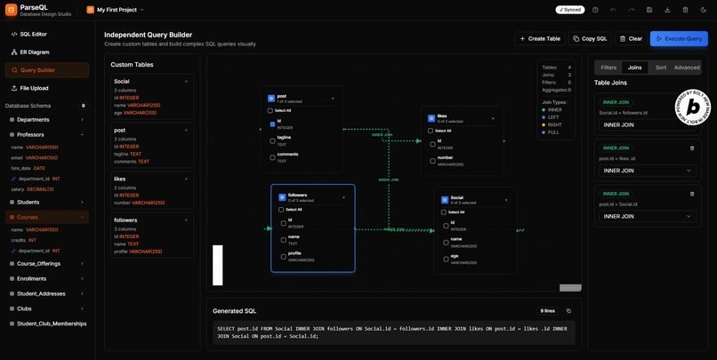Click the Clear button
Viewport: 717px width, 360px height.
pos(631,39)
